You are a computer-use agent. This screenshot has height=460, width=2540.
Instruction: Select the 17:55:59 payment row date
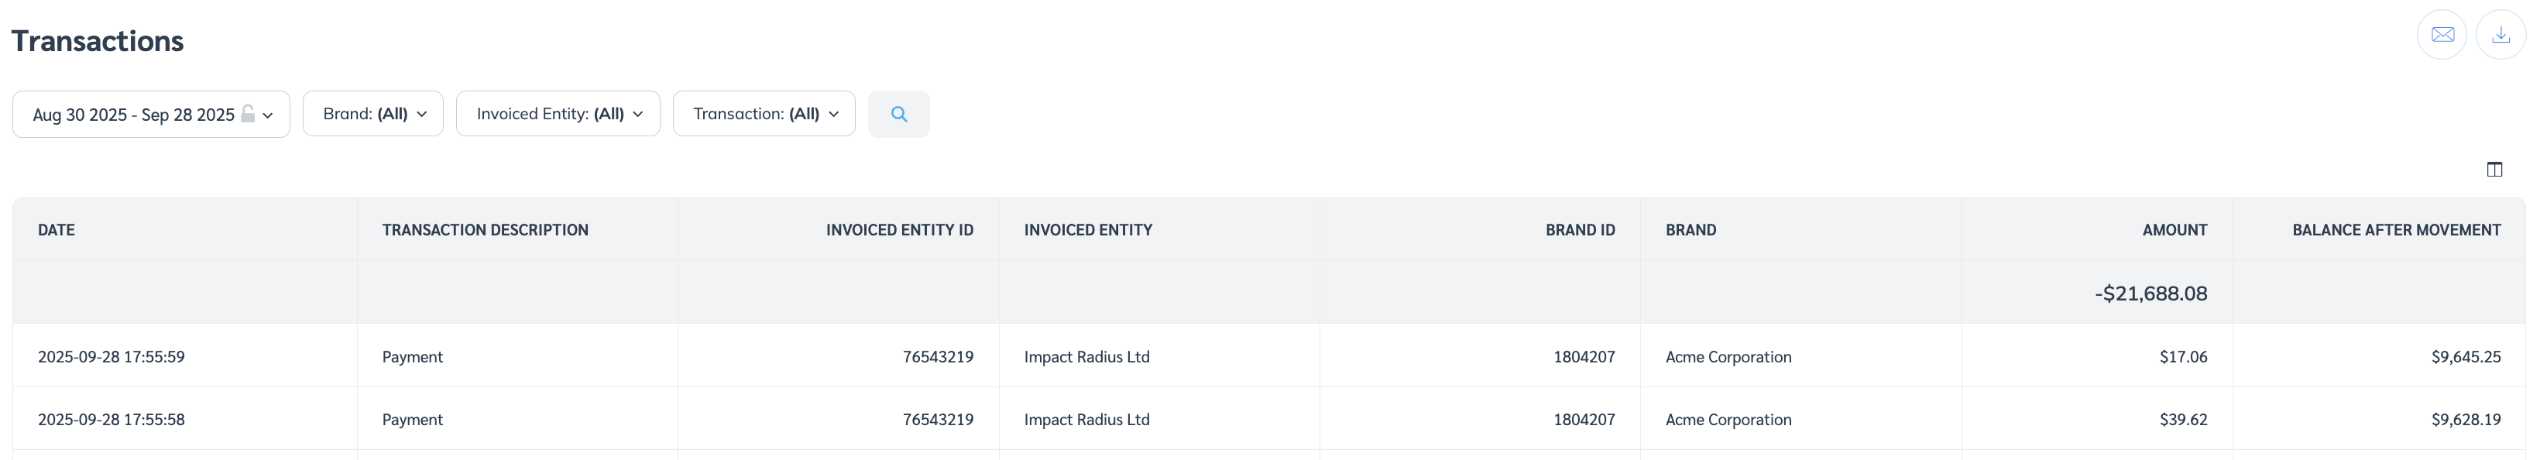[x=112, y=356]
